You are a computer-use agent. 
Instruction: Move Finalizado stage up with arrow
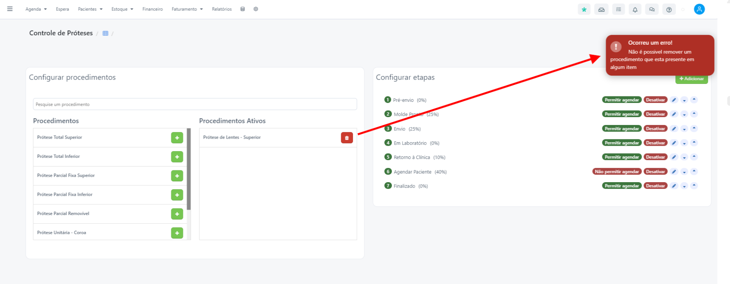pyautogui.click(x=694, y=186)
